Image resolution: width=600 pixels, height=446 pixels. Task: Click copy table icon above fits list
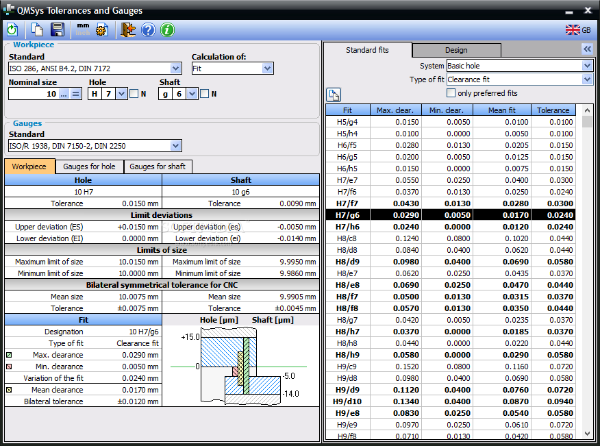click(x=334, y=95)
